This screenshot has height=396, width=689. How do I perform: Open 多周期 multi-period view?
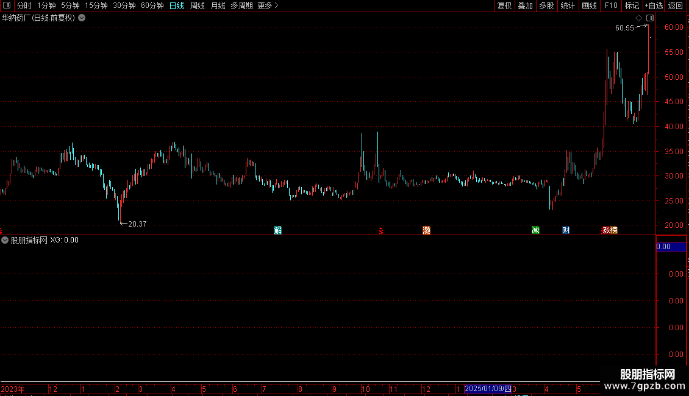coord(241,5)
